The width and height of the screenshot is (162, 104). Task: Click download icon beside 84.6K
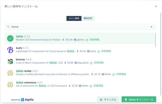[78, 51]
